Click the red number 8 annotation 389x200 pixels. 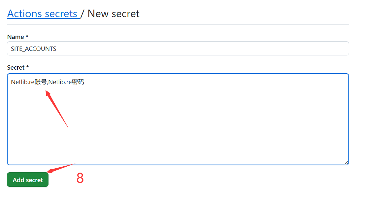click(80, 178)
